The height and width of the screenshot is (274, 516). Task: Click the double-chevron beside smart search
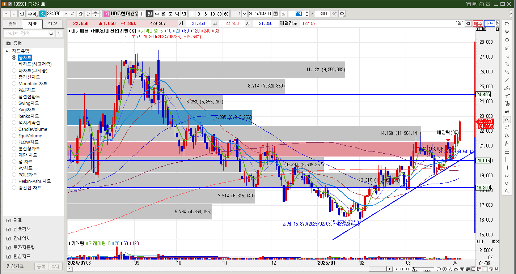point(59,33)
